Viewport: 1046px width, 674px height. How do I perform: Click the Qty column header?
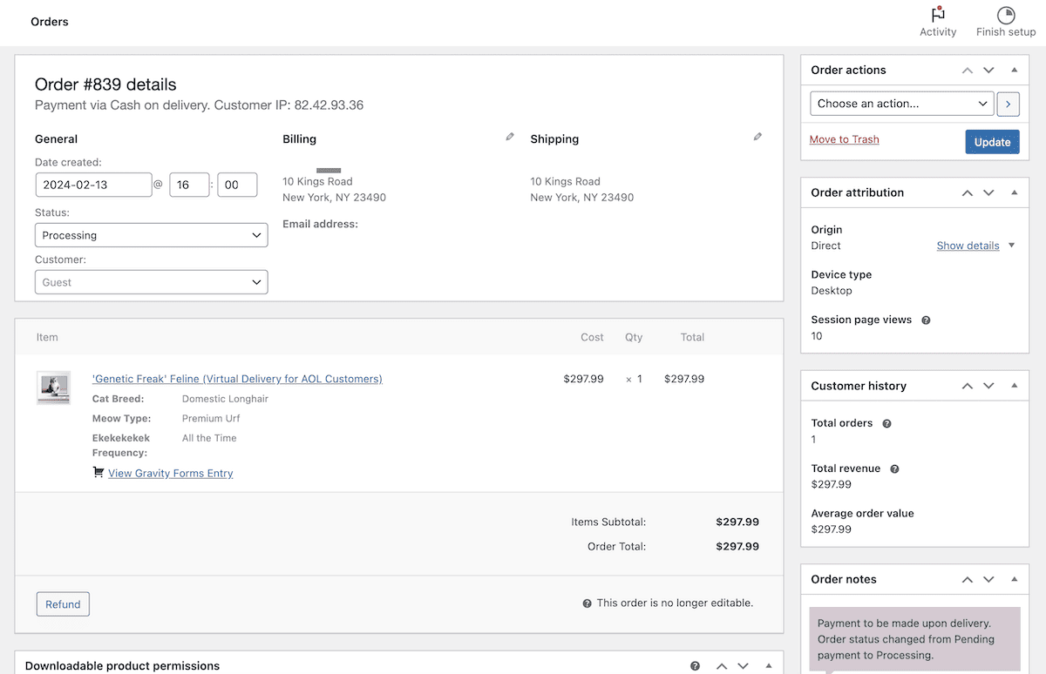pos(634,337)
